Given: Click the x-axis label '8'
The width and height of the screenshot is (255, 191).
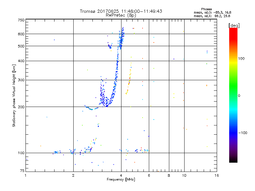Looking at the screenshot, I should (169, 175).
